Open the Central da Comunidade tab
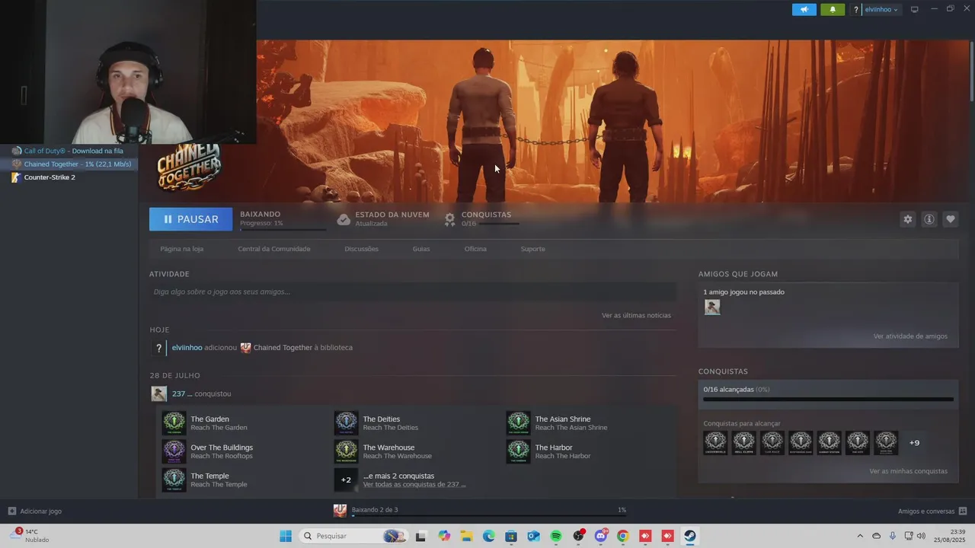975x548 pixels. 274,249
